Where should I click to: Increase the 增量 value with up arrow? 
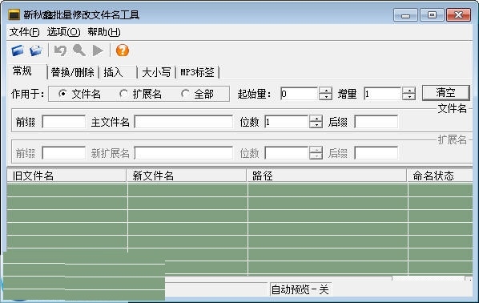pyautogui.click(x=409, y=91)
